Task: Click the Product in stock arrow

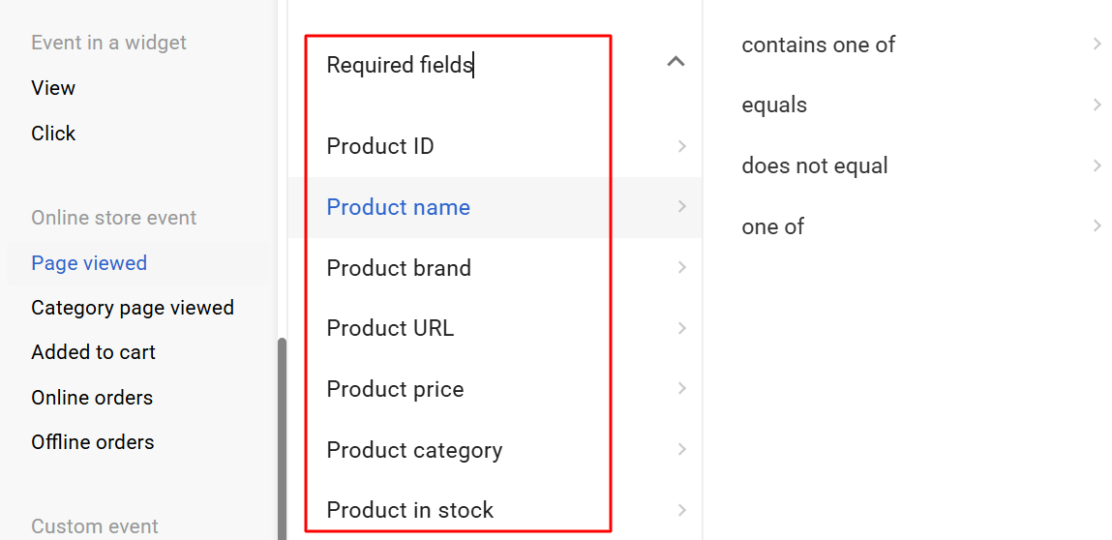Action: [x=682, y=510]
